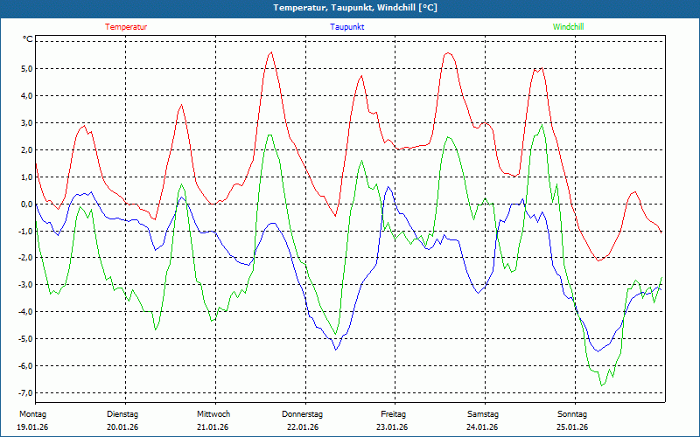This screenshot has width=700, height=437.
Task: Click the 5,0 y-axis tick label
Action: coord(26,69)
